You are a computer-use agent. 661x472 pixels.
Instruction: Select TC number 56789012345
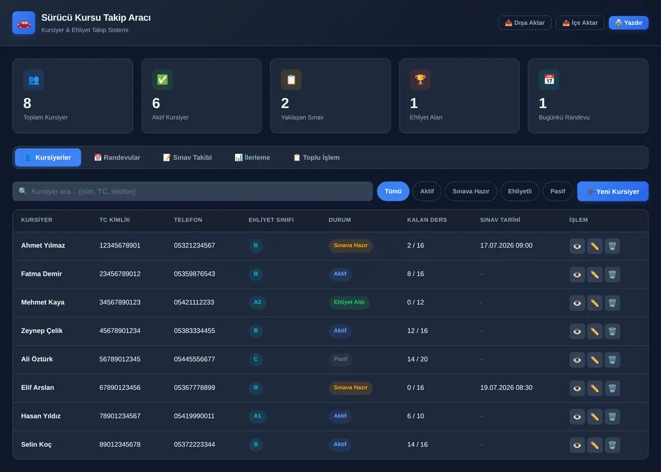coord(120,359)
